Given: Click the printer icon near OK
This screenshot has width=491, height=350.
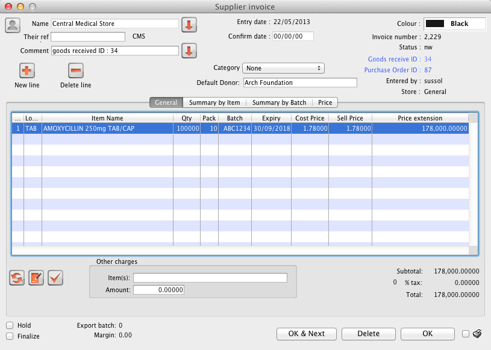Looking at the screenshot, I should [477, 334].
